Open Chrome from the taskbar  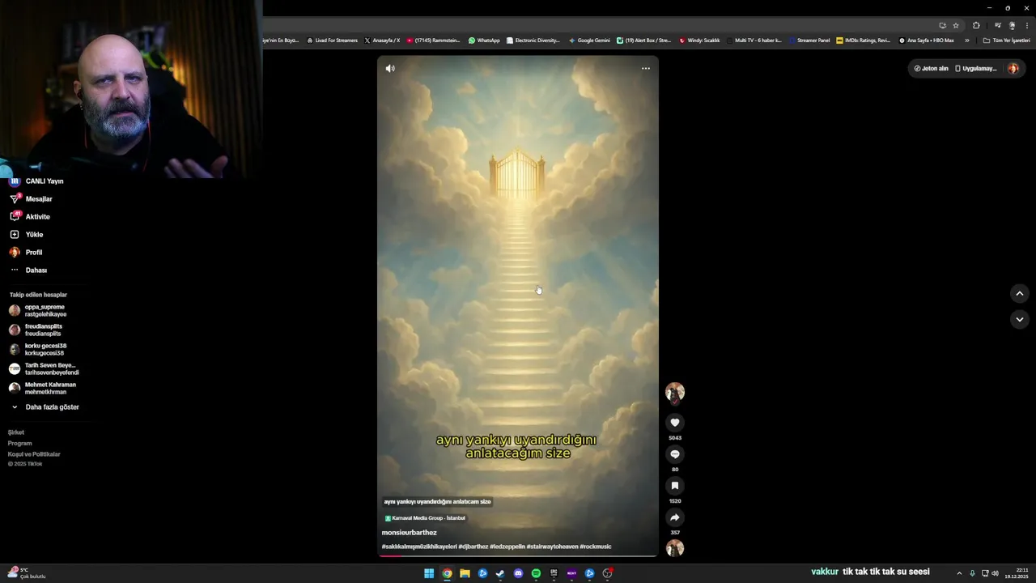(447, 573)
